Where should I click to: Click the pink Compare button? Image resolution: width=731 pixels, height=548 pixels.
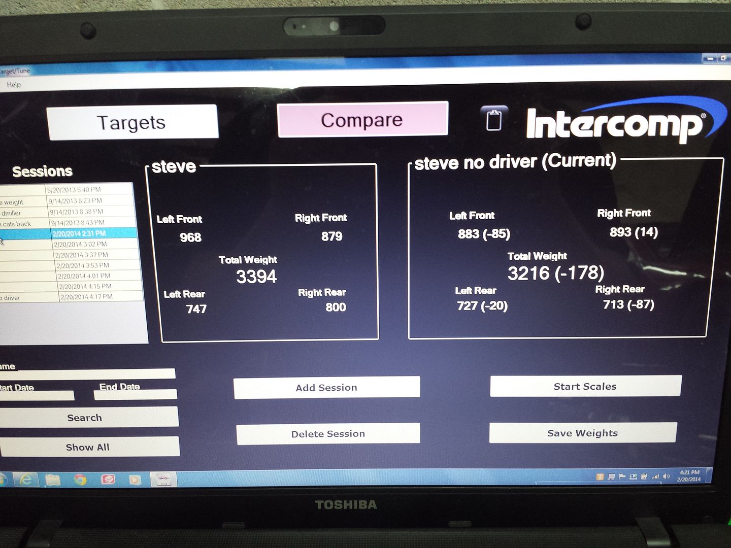coord(362,120)
